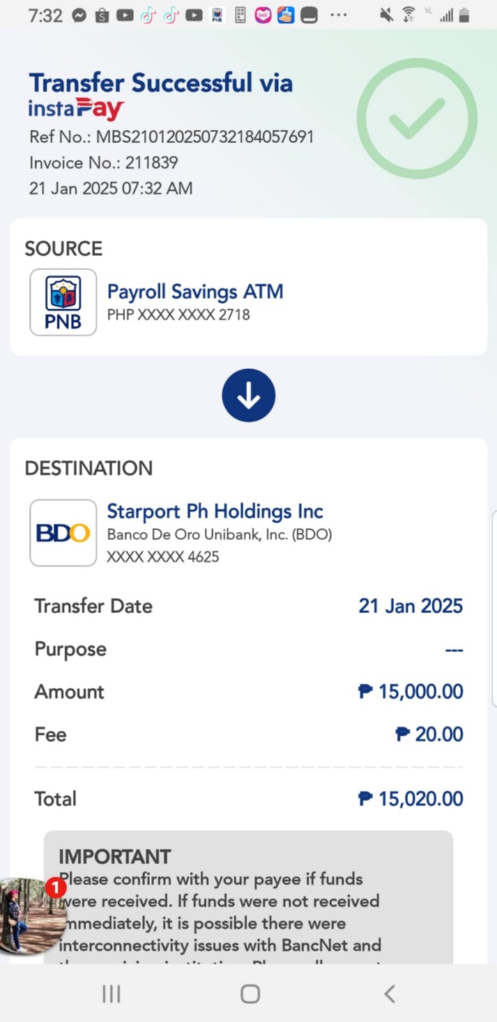Screen dimensions: 497x1022
Task: Tap the Messenger notification icon in status bar
Action: 79,15
